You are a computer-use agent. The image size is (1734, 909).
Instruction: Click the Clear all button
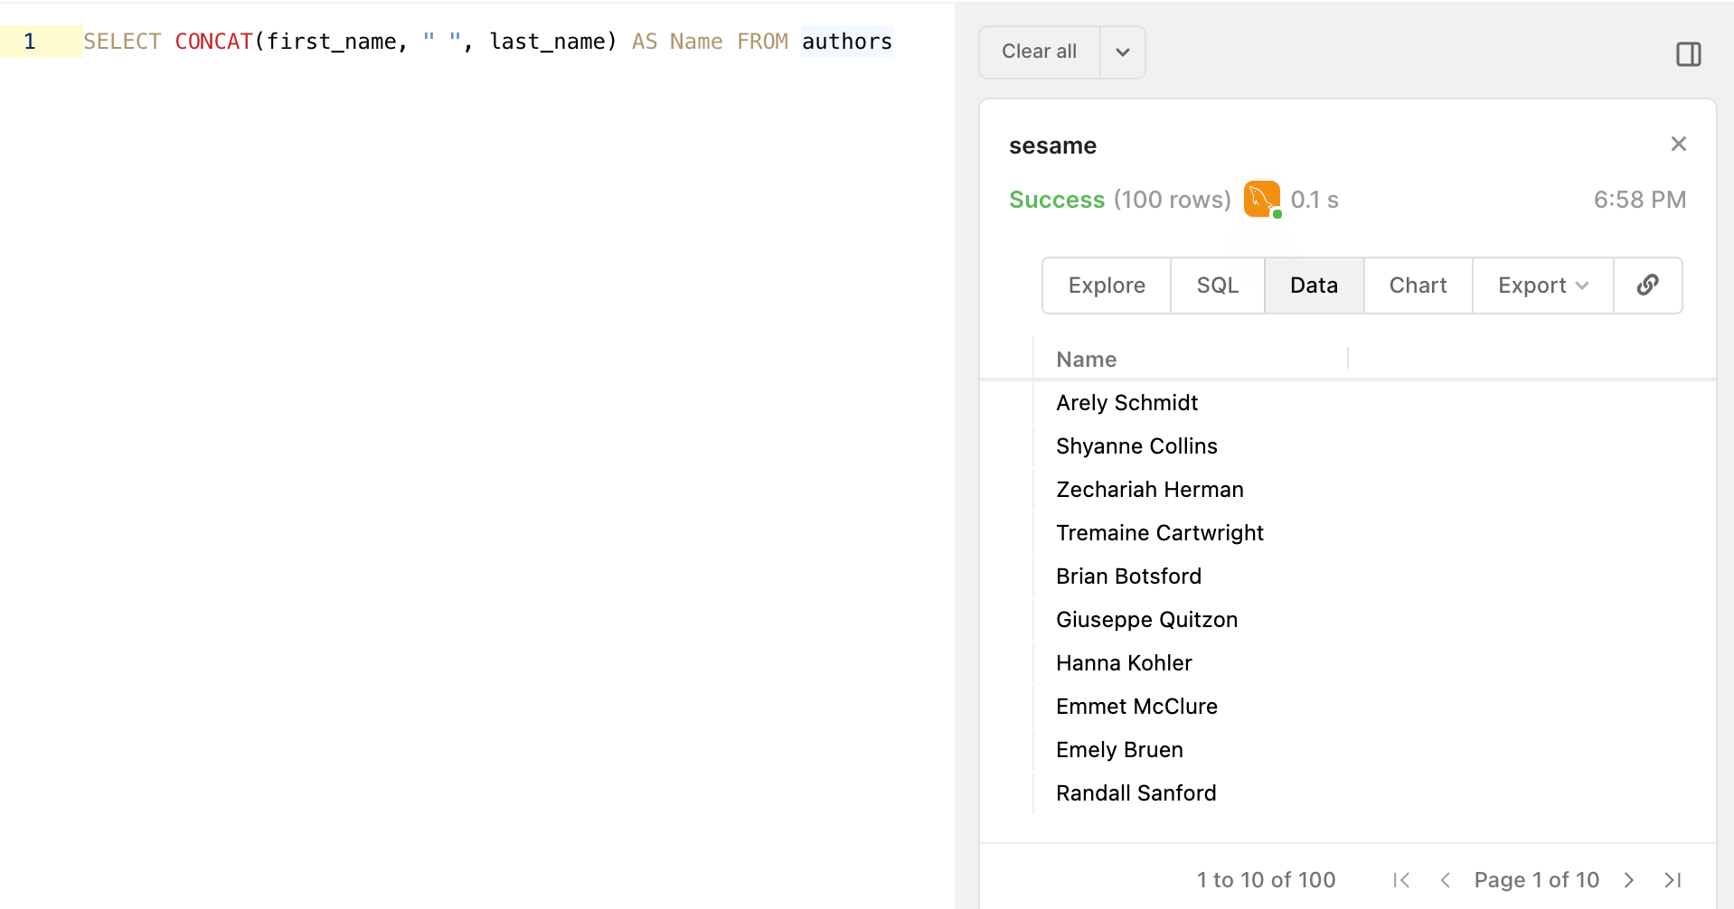[x=1038, y=52]
